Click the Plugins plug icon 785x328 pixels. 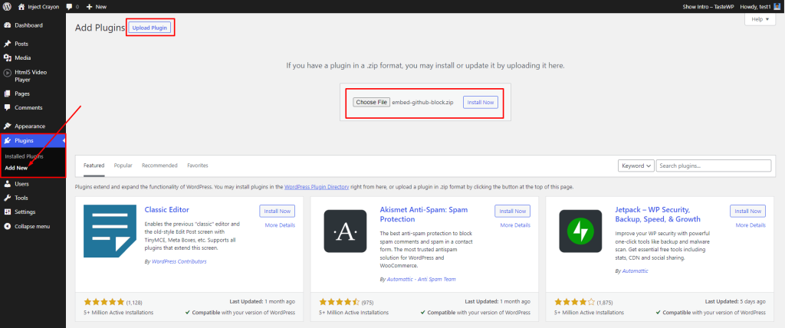(8, 141)
